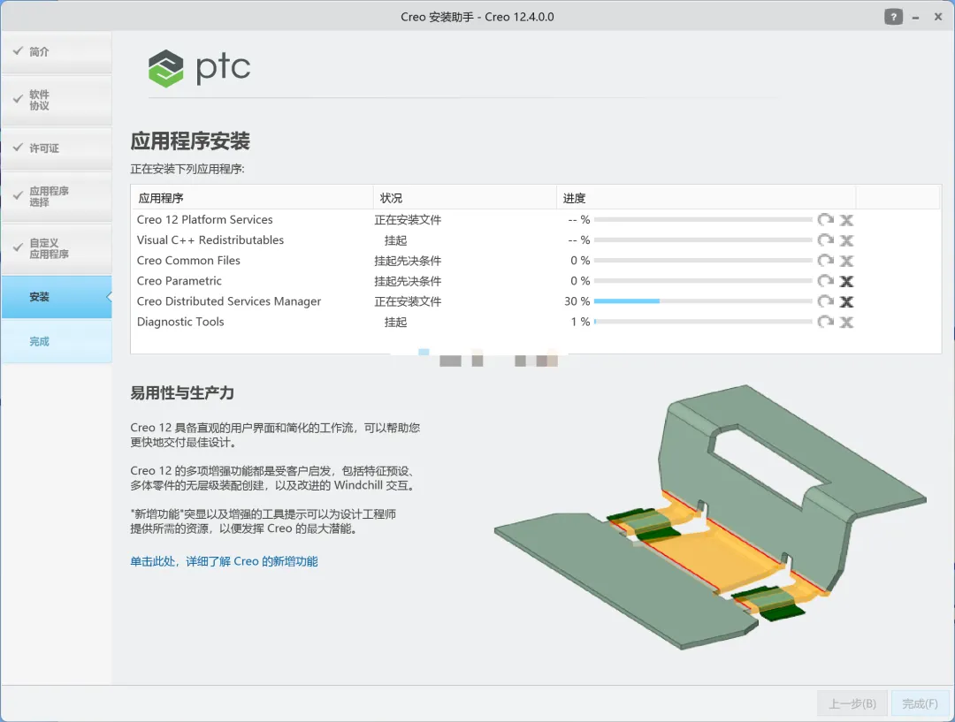Click Platform Services status 正在安装文件

pos(408,220)
